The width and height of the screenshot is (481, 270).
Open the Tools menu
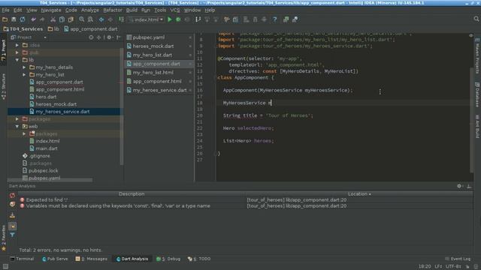pos(160,10)
